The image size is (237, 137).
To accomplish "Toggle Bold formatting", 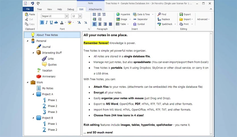I will (x=42, y=22).
